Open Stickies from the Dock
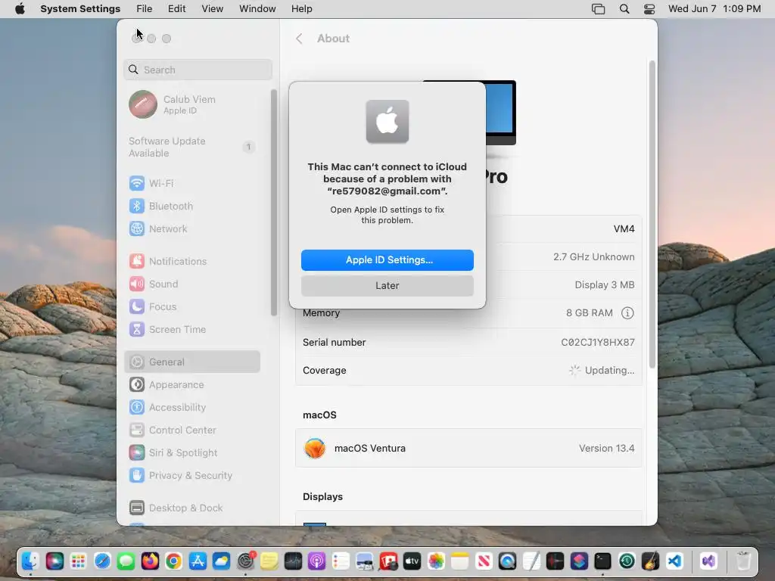Image resolution: width=775 pixels, height=581 pixels. (x=269, y=561)
